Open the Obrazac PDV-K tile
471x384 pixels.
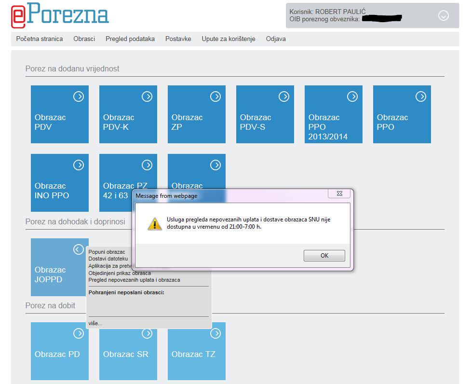pyautogui.click(x=128, y=114)
